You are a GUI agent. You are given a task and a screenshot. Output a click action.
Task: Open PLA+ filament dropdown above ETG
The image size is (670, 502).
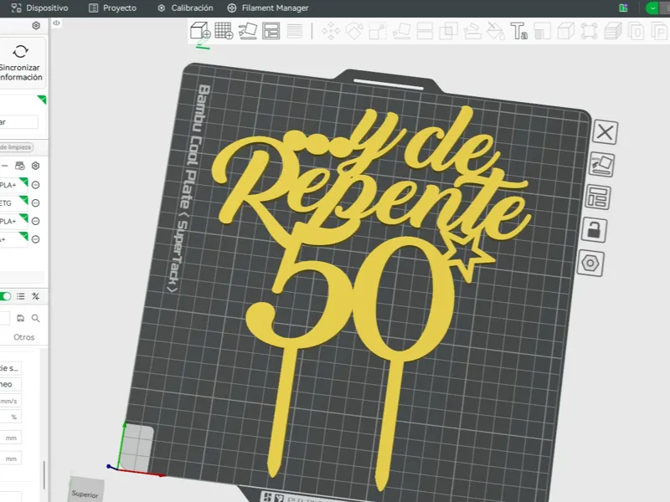13,185
